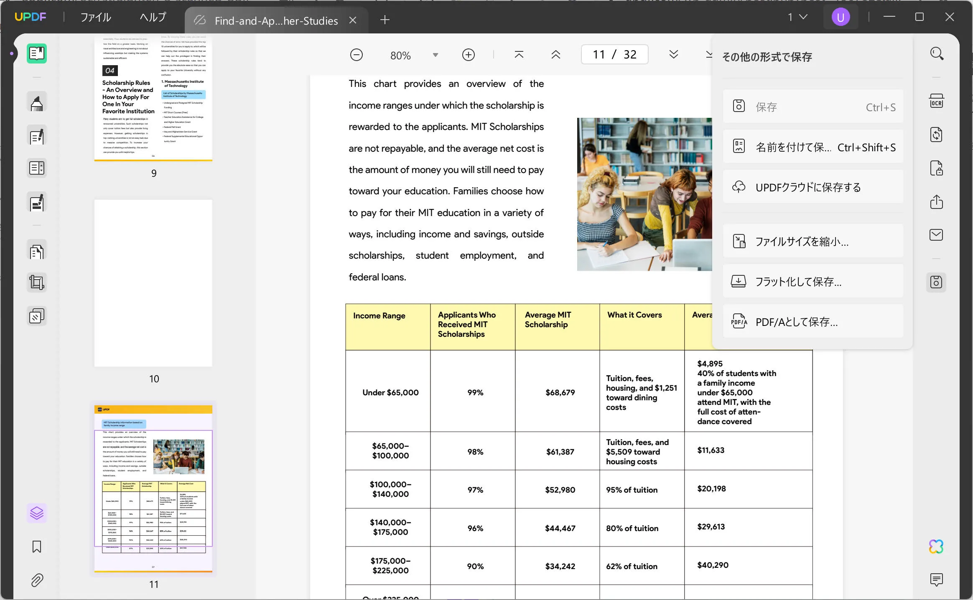Open the zoom level dropdown arrow
Screen dimensions: 973x600
click(436, 55)
